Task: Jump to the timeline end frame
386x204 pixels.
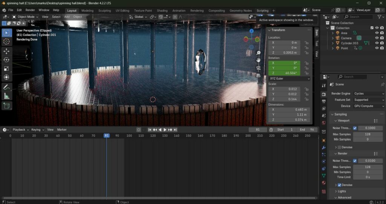Action: 175,130
